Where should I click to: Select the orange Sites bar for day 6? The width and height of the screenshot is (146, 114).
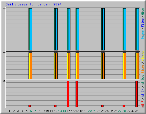(x=31, y=66)
